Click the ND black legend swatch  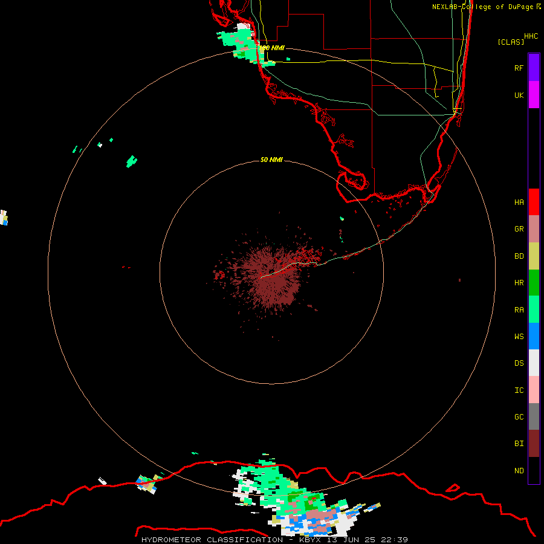tap(534, 470)
